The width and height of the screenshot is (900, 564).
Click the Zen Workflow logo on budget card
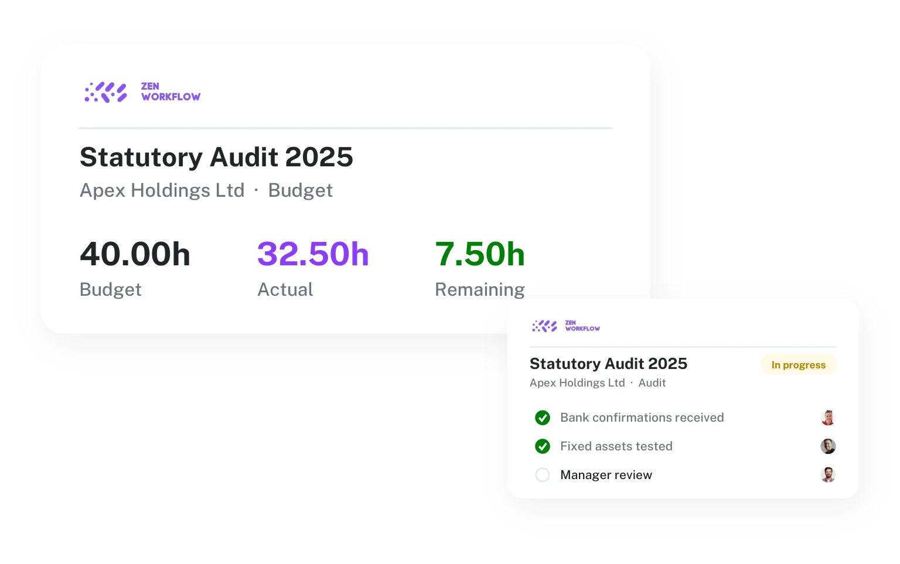click(x=142, y=92)
